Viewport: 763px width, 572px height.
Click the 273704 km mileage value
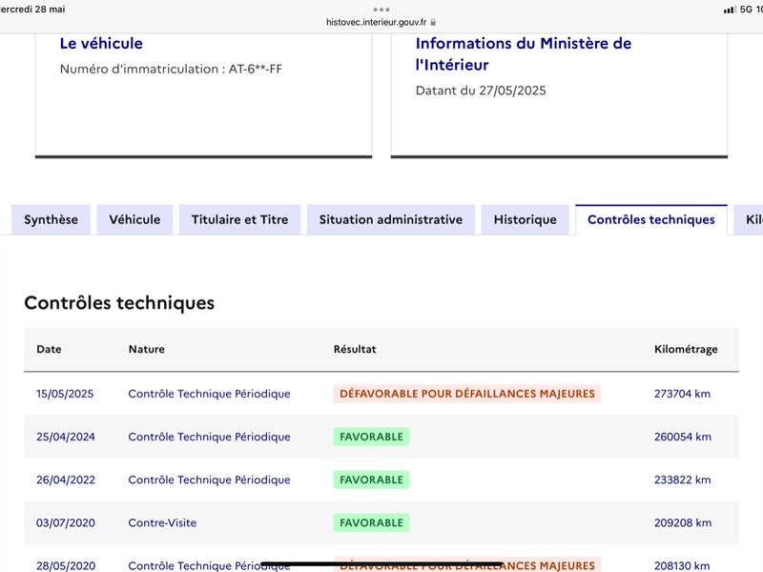(x=682, y=394)
